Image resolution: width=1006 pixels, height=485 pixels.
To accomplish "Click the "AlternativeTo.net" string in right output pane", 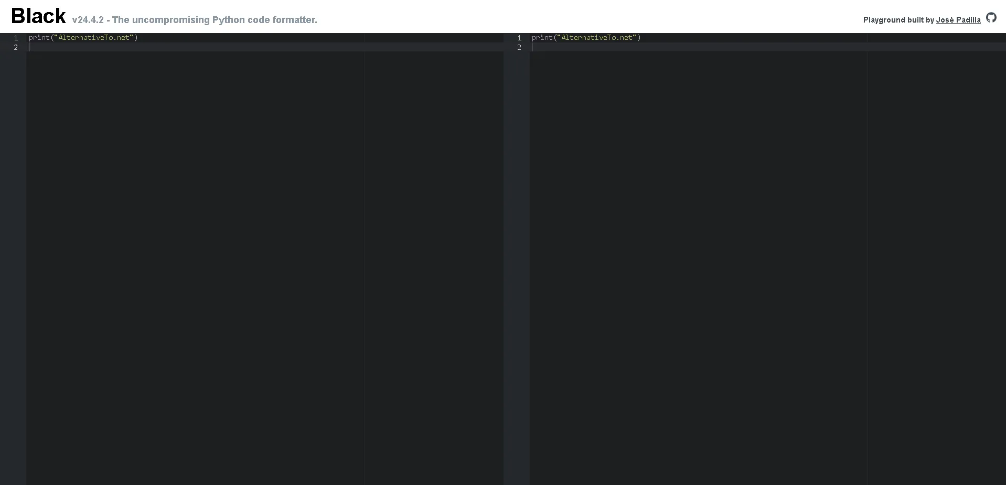I will point(597,38).
